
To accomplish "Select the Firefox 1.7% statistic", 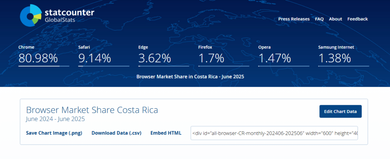I will [x=224, y=56].
